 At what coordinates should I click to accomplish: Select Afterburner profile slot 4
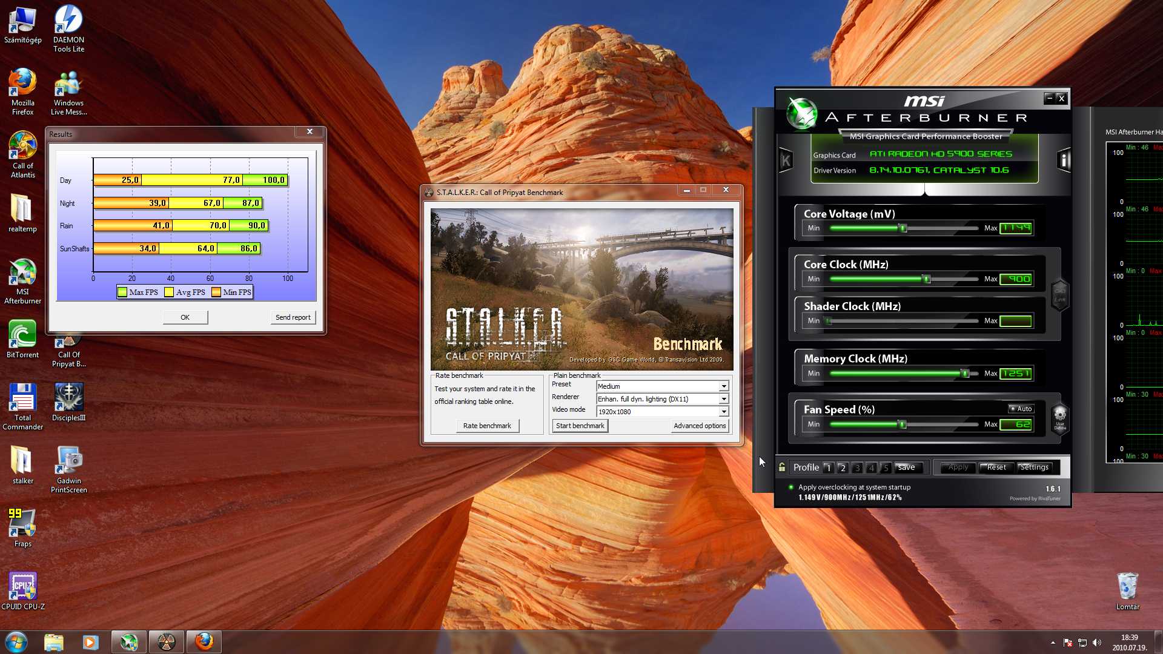(872, 467)
